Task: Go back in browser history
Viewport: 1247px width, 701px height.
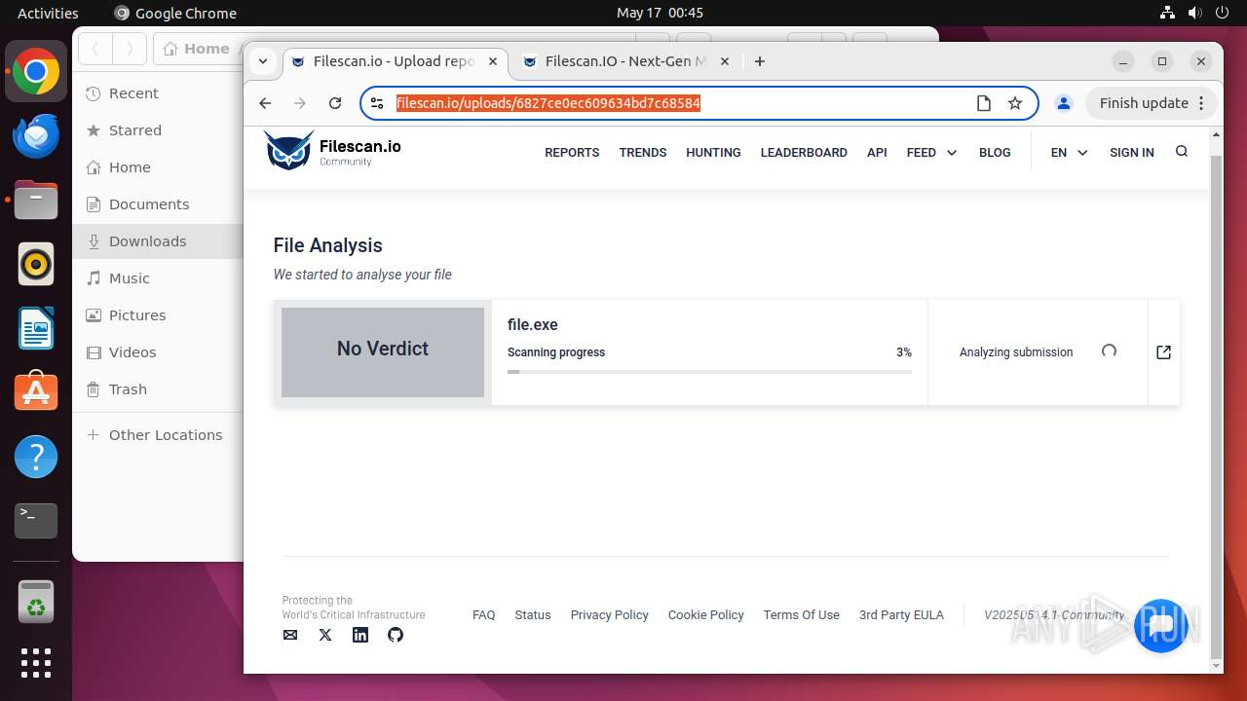Action: tap(265, 103)
